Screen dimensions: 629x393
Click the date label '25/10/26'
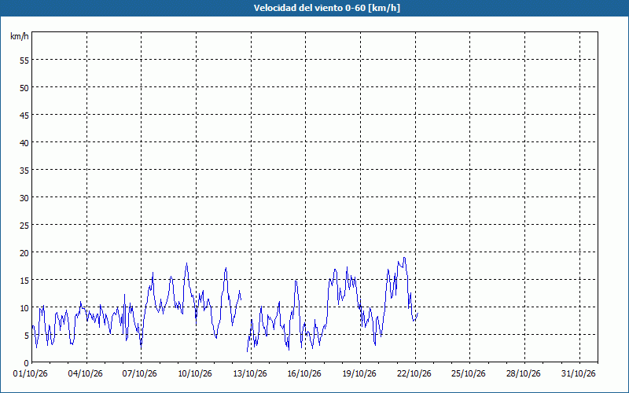469,374
